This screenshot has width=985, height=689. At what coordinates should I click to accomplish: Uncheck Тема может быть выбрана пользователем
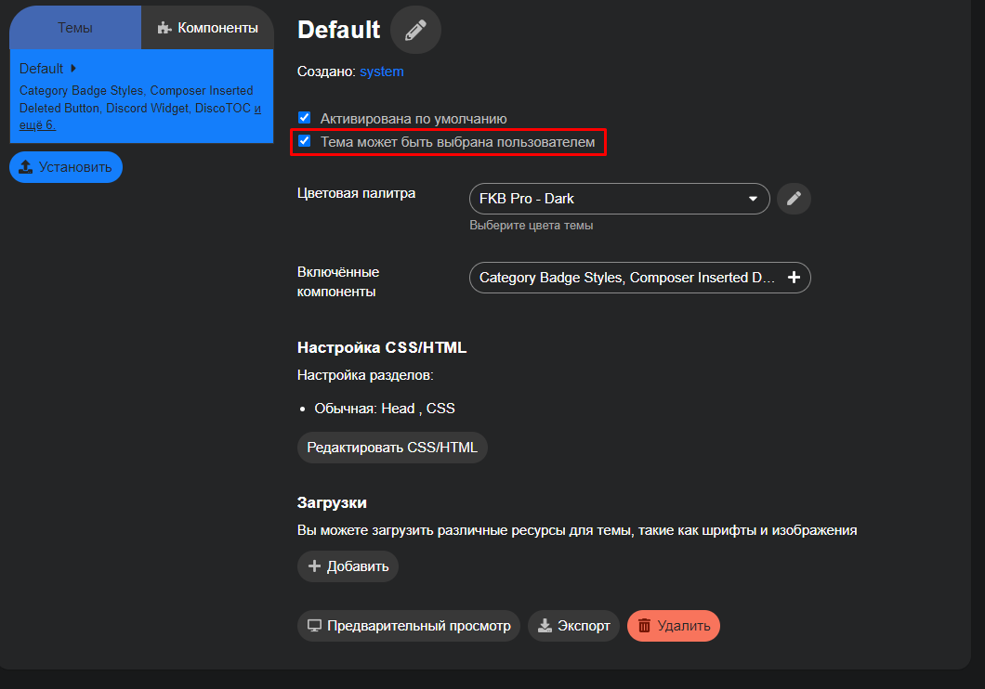tap(304, 142)
